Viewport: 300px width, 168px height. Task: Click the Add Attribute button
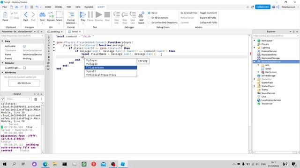click(24, 83)
